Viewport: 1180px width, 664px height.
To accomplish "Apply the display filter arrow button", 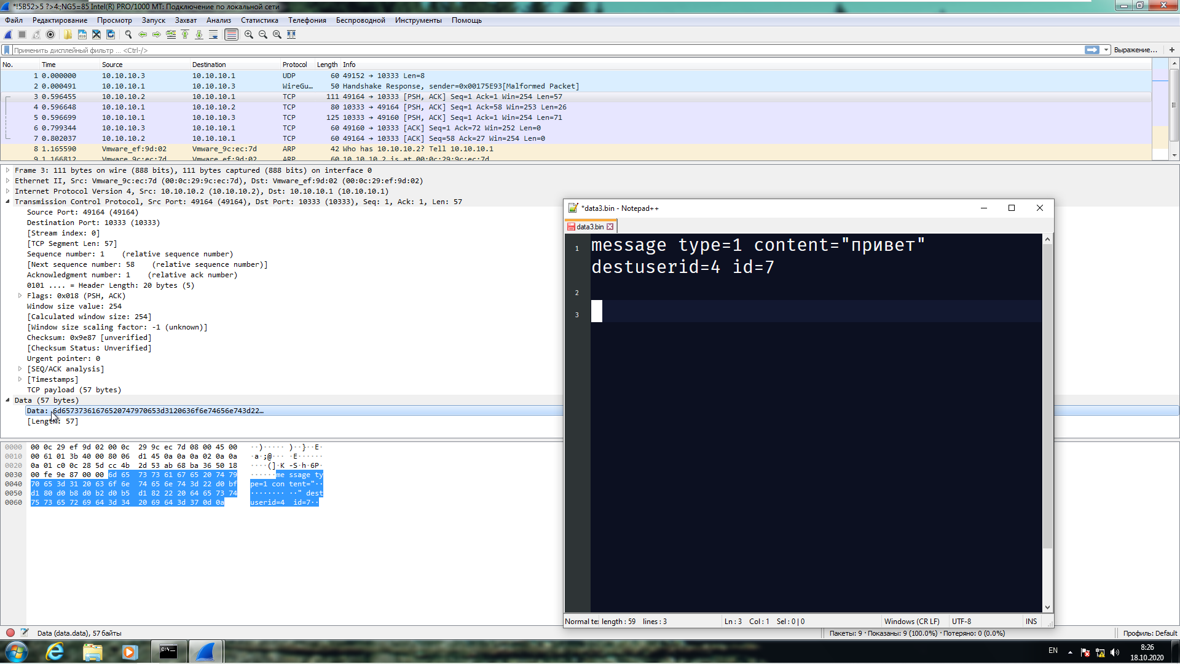I will pos(1091,50).
